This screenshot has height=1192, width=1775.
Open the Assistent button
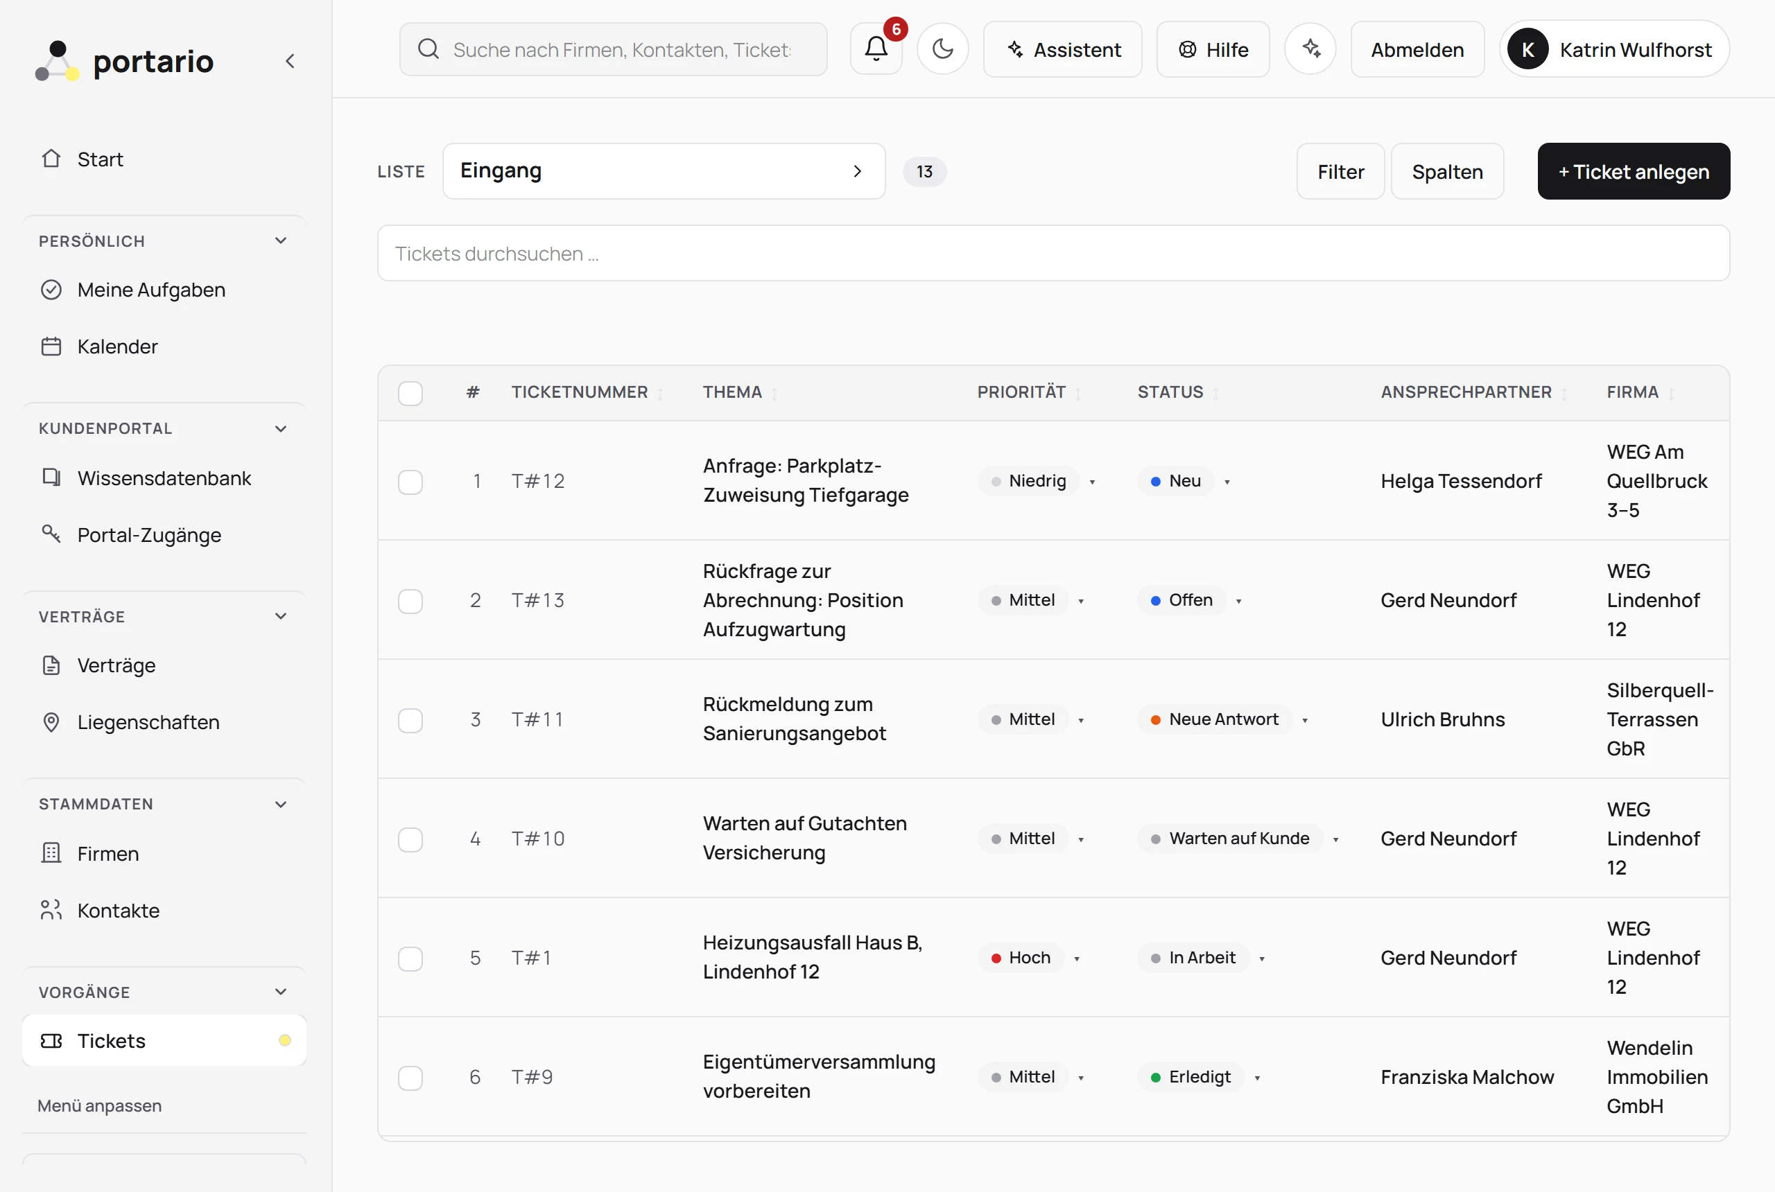1062,49
